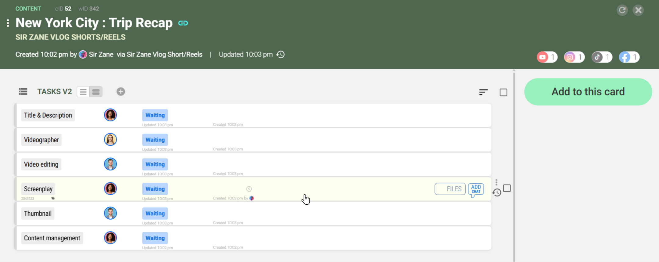659x262 pixels.
Task: Check the Screenplay task checkbox
Action: [507, 188]
